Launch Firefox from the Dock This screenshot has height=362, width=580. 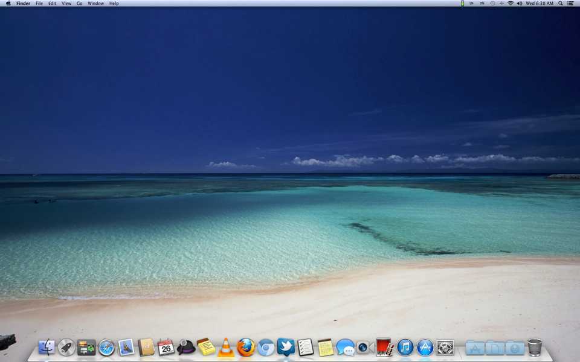click(246, 348)
